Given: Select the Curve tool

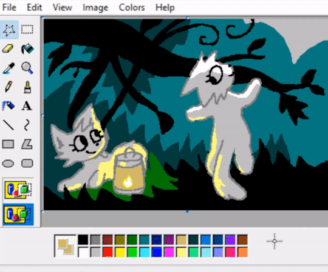Looking at the screenshot, I should pyautogui.click(x=27, y=125).
